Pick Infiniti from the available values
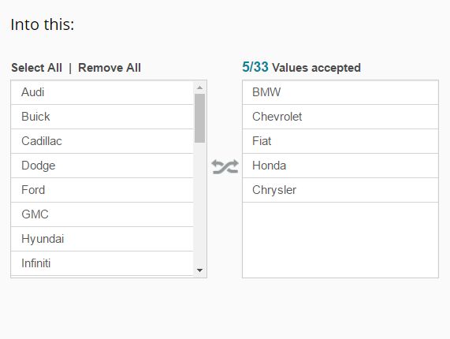 102,263
